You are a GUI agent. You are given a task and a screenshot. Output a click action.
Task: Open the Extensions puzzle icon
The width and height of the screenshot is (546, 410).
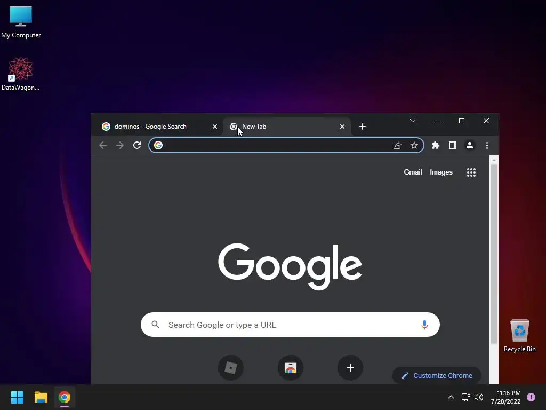pos(436,145)
